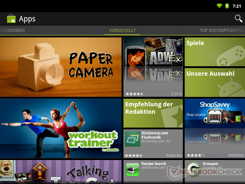The width and height of the screenshot is (245, 184).
Task: Open the Groupon app title
Action: pos(210,164)
